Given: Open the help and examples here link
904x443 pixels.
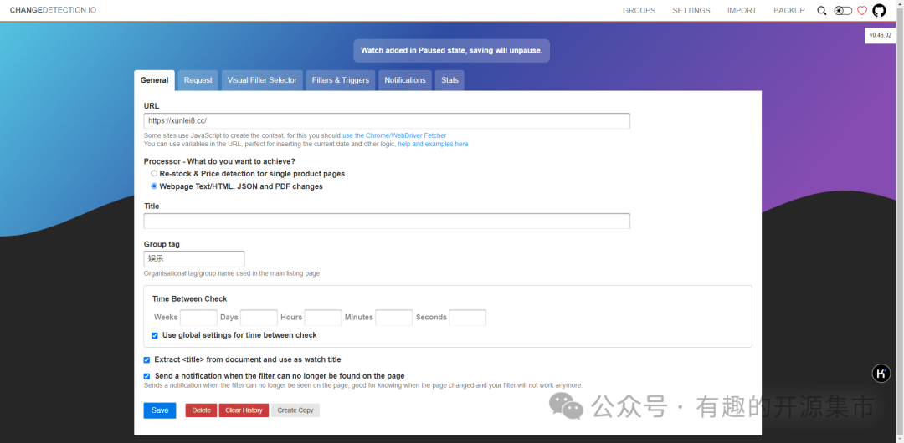Looking at the screenshot, I should (x=433, y=144).
